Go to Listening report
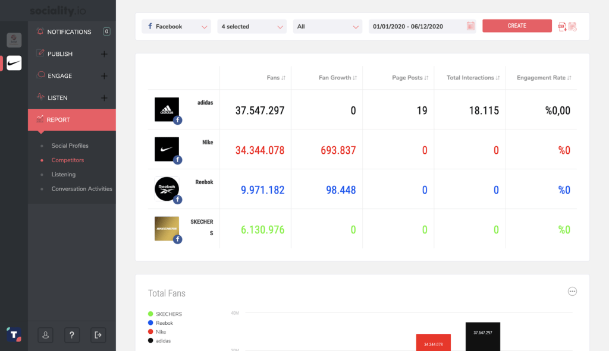The image size is (609, 351). pos(63,175)
